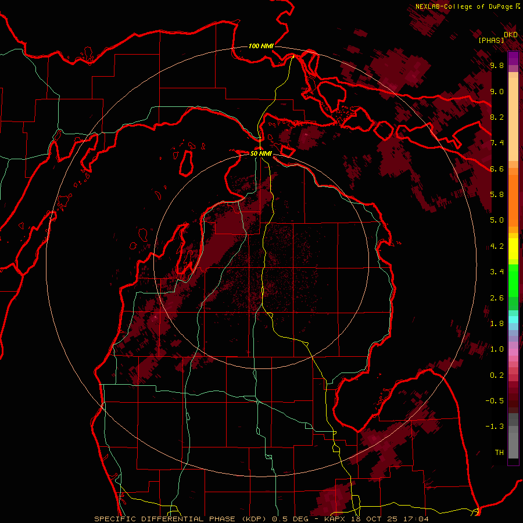Click the 6.6 legend value
Image resolution: width=523 pixels, height=523 pixels.
pos(497,169)
